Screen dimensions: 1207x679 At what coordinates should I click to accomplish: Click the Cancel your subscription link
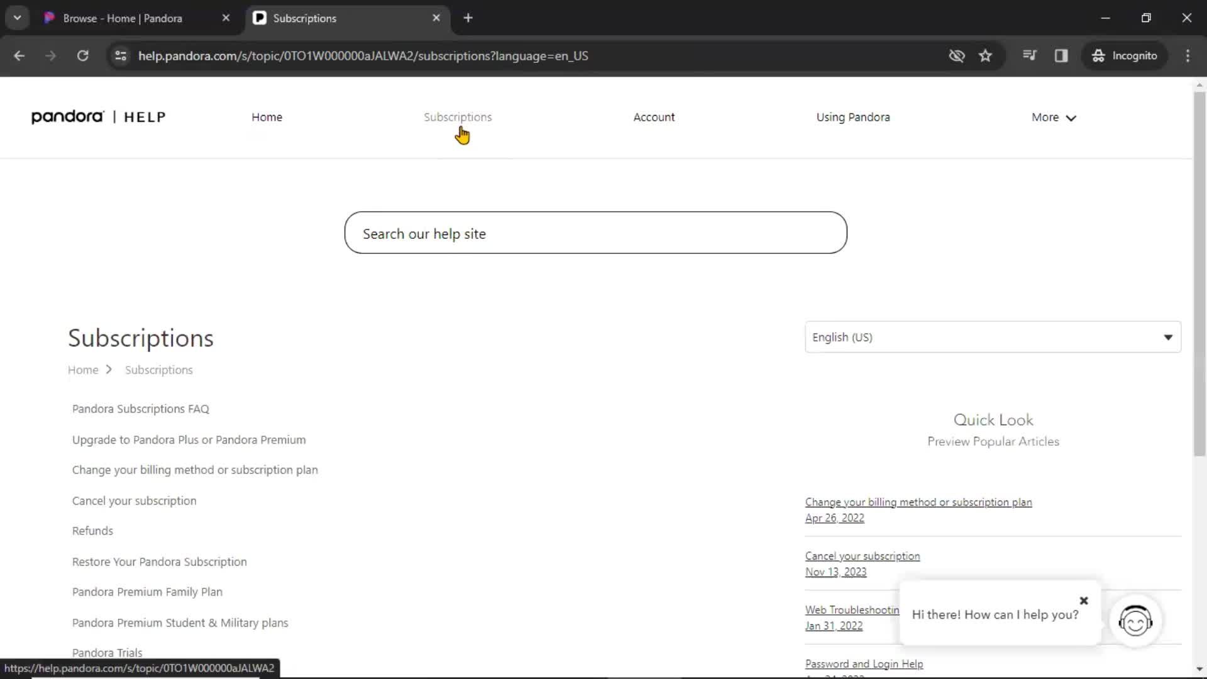135,500
